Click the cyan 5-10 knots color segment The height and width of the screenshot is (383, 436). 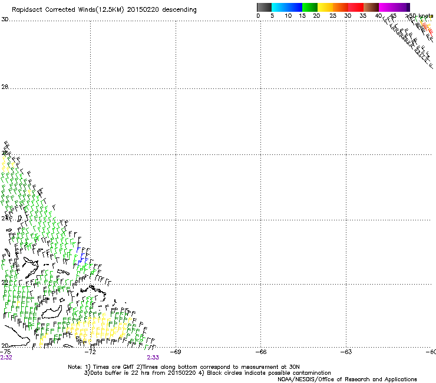pyautogui.click(x=279, y=7)
